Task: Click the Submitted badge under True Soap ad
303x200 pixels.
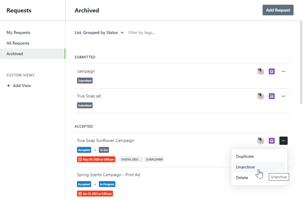Action: coord(85,105)
